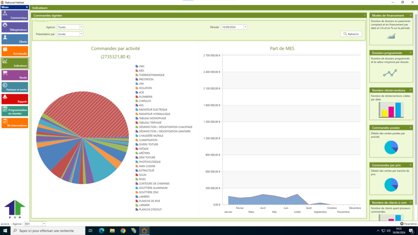This screenshot has height=235, width=418.
Task: Expand Nombre réinterventions panel corner icon
Action: [x=411, y=90]
